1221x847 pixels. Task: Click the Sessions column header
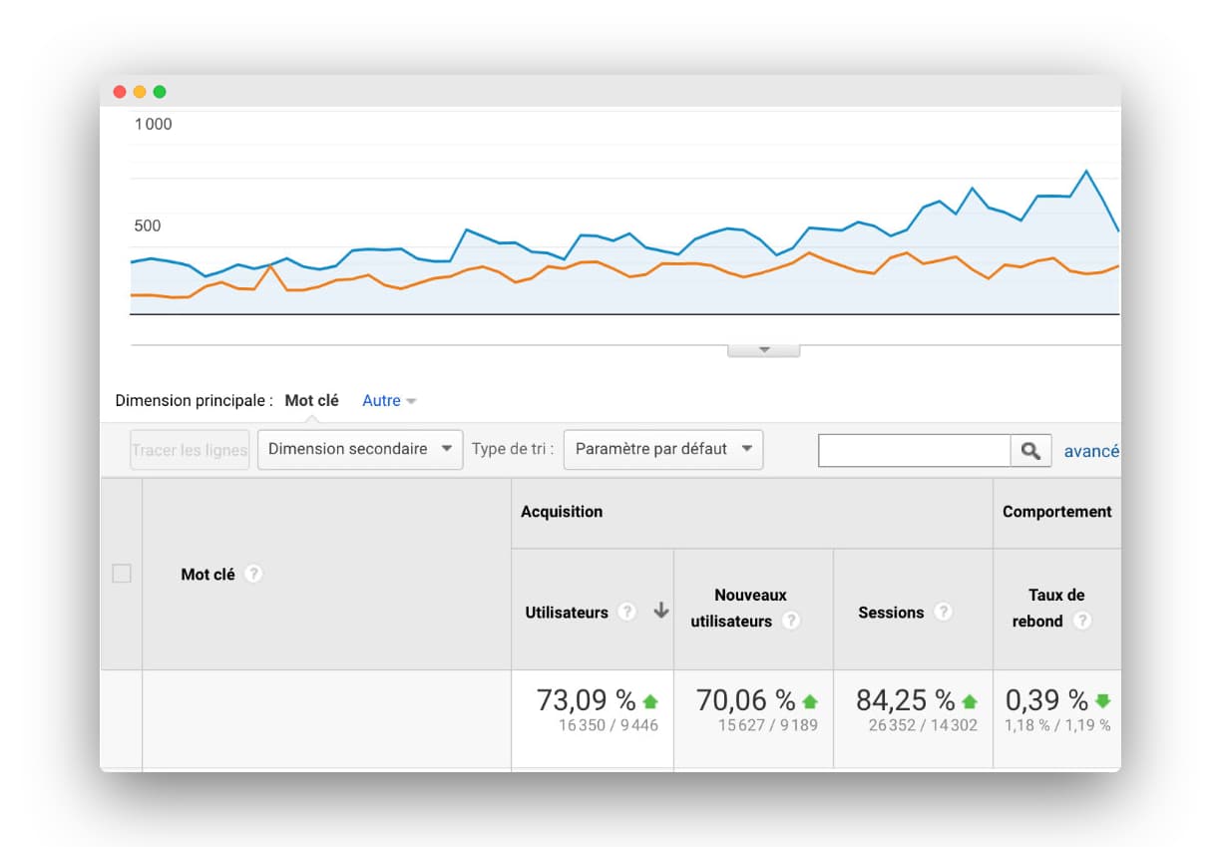click(891, 613)
